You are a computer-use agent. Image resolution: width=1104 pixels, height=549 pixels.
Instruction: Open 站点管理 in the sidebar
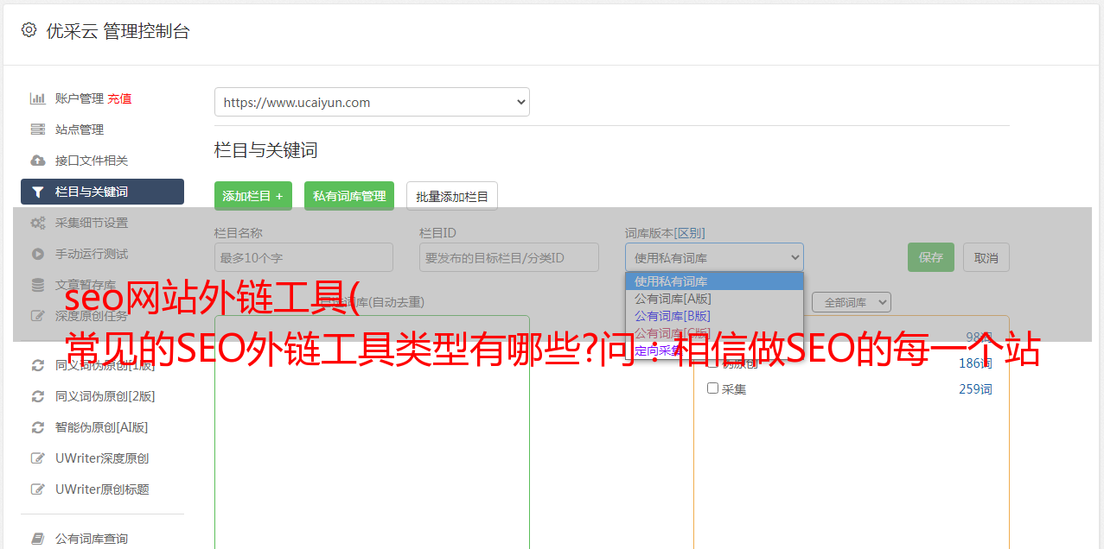coord(80,129)
